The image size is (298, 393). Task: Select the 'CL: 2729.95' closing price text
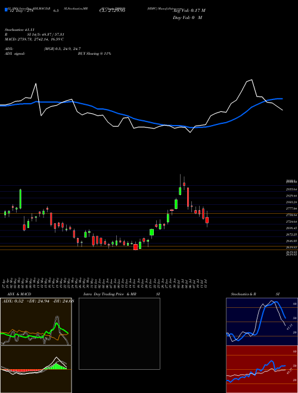click(x=112, y=11)
